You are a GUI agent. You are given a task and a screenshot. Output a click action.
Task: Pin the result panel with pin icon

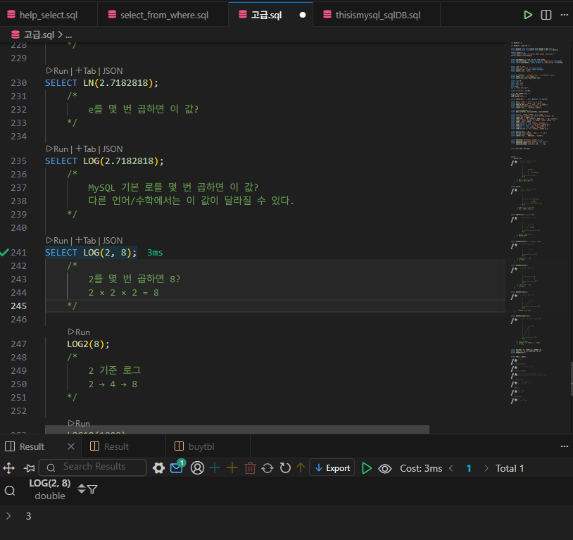coord(30,468)
